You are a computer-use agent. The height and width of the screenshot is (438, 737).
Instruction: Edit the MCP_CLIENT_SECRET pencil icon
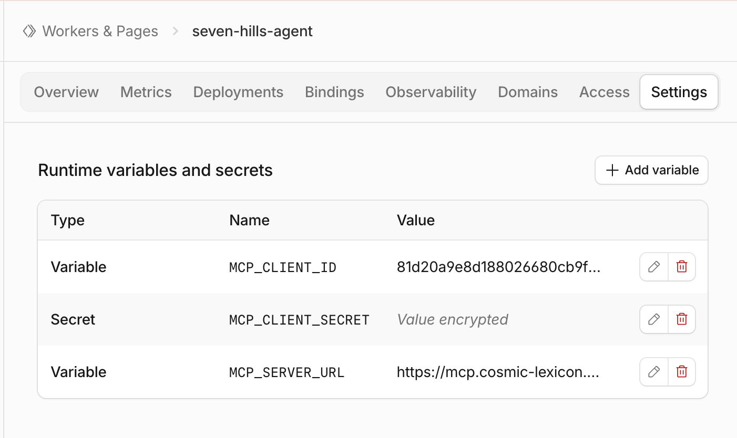(x=654, y=319)
